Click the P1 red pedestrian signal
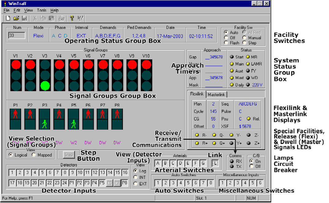Image resolution: width=329 pixels, height=203 pixels. click(x=15, y=114)
